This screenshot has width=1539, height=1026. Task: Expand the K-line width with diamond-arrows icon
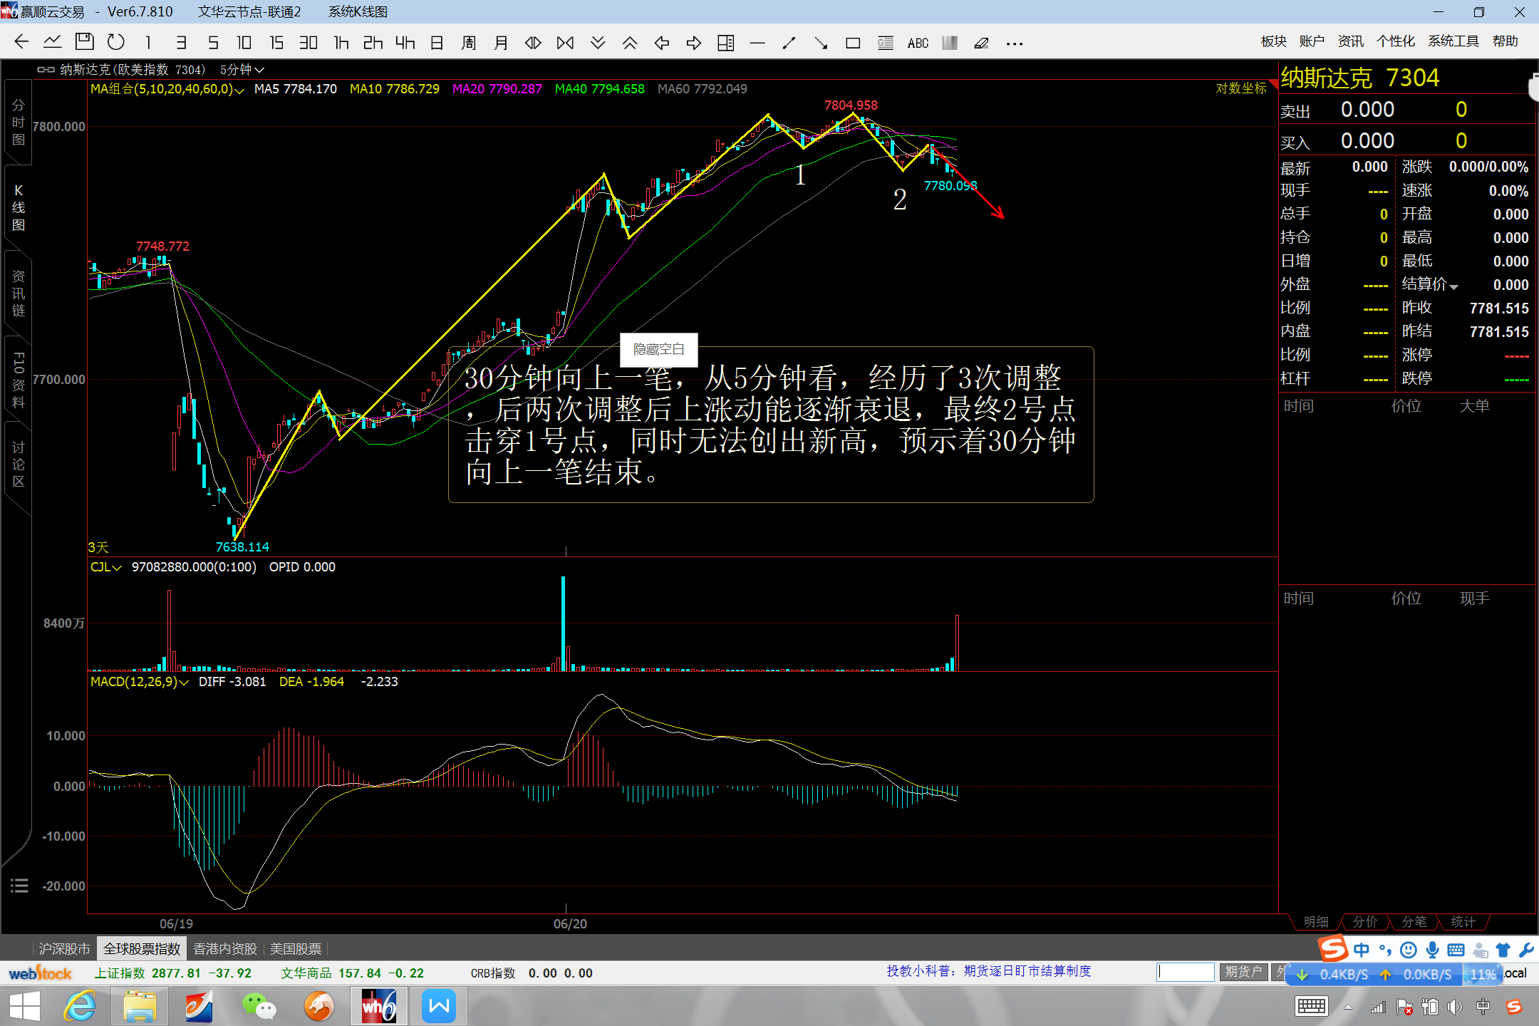tap(533, 43)
